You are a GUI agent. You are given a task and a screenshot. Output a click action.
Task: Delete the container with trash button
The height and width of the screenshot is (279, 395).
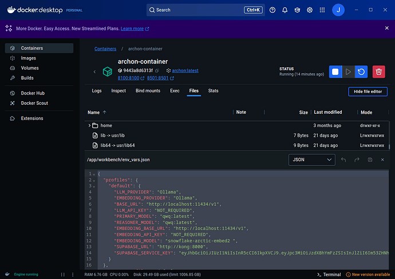[378, 71]
